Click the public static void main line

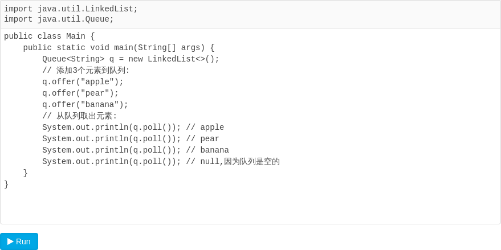tap(119, 48)
